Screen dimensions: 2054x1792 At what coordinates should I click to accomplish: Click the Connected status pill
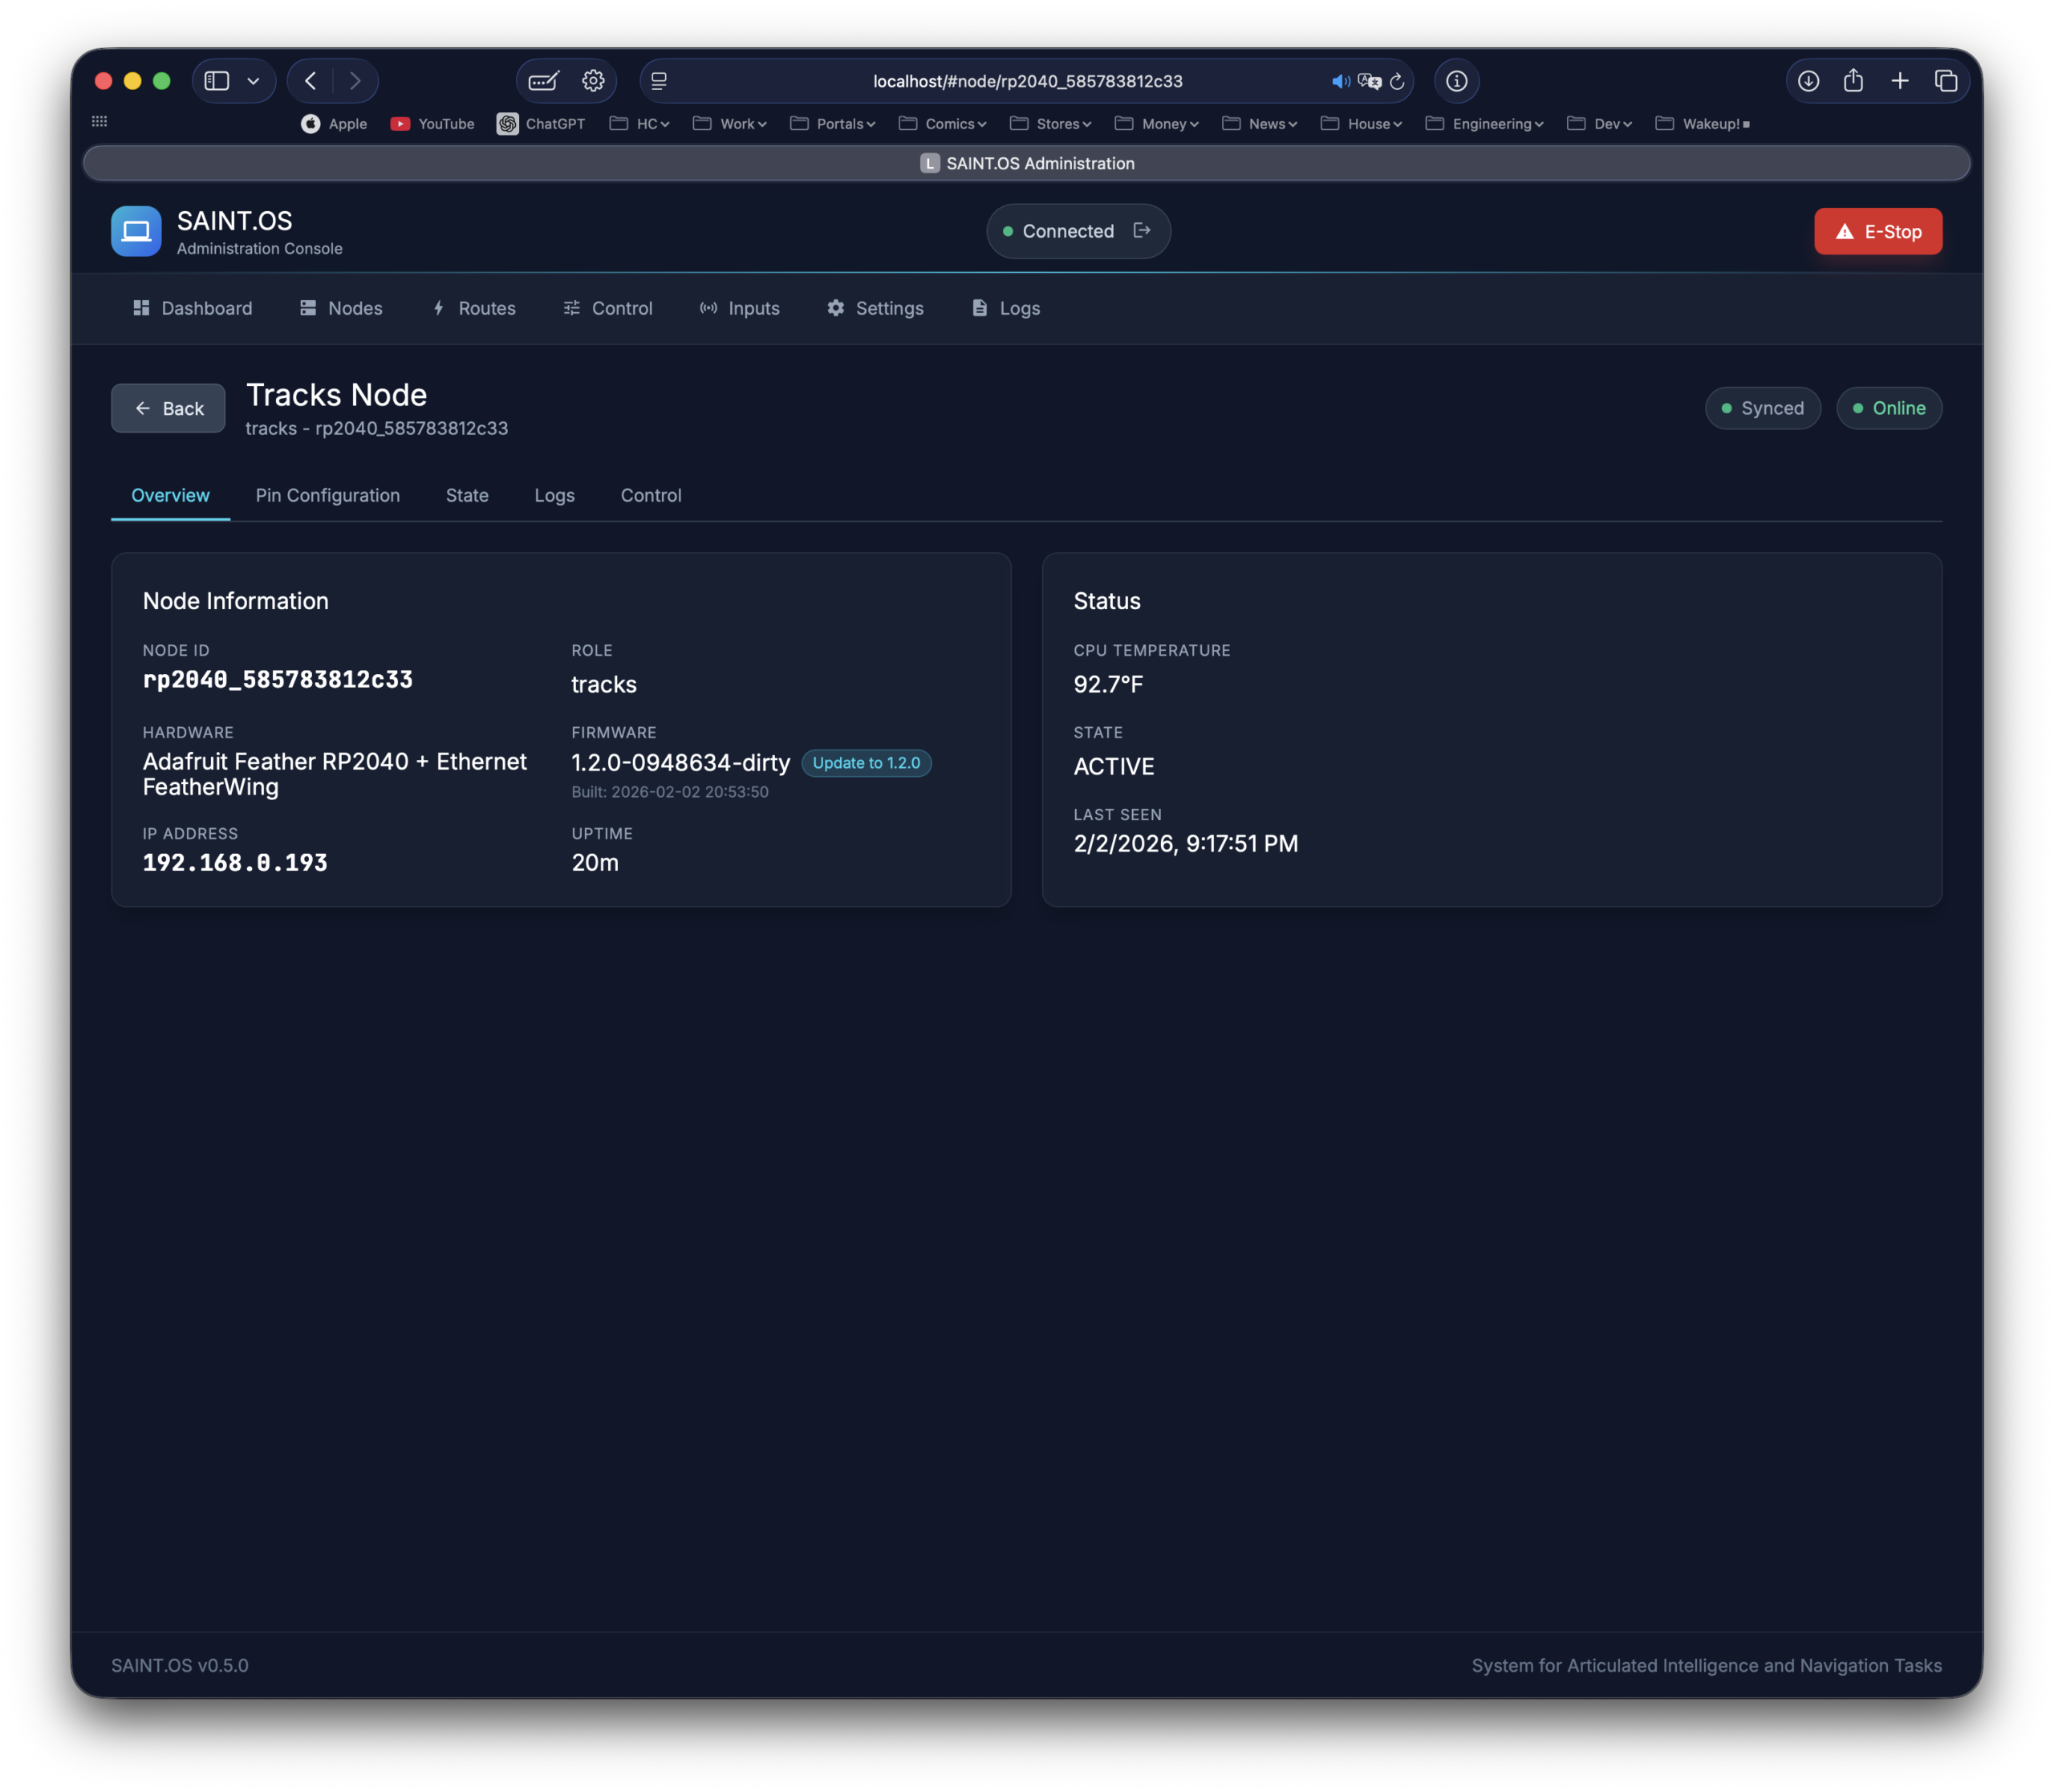pos(1078,231)
